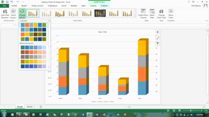Expand the Chart Styles gallery arrow
This screenshot has height=117, width=209.
135,16
